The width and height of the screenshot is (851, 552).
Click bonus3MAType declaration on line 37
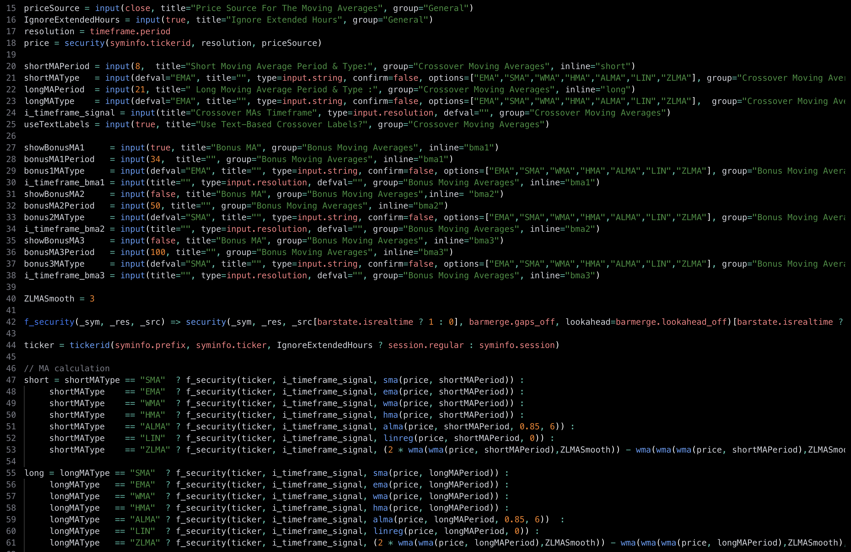pyautogui.click(x=54, y=264)
